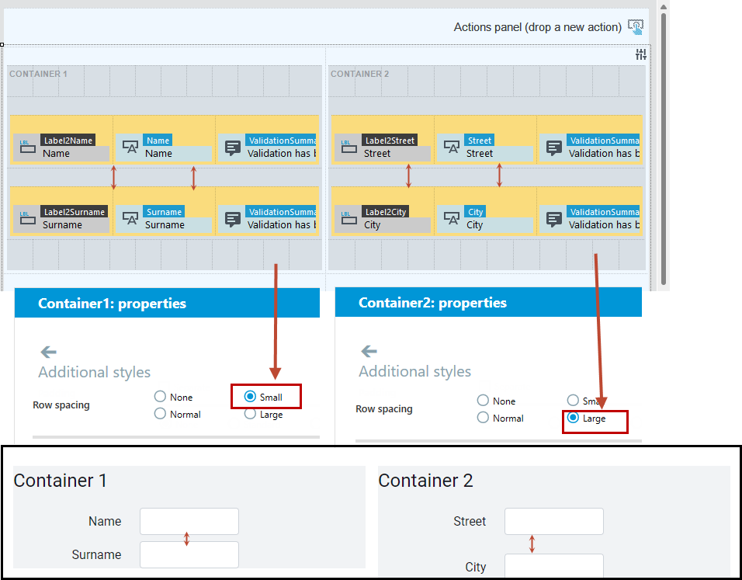Choose Small row spacing for Container1
742x580 pixels.
(251, 396)
